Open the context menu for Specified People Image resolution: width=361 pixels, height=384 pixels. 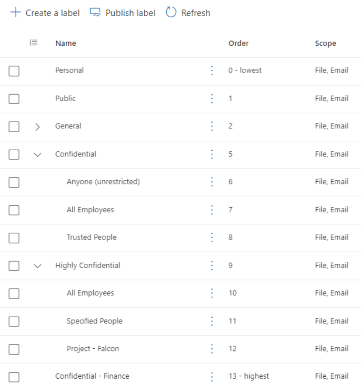point(211,321)
